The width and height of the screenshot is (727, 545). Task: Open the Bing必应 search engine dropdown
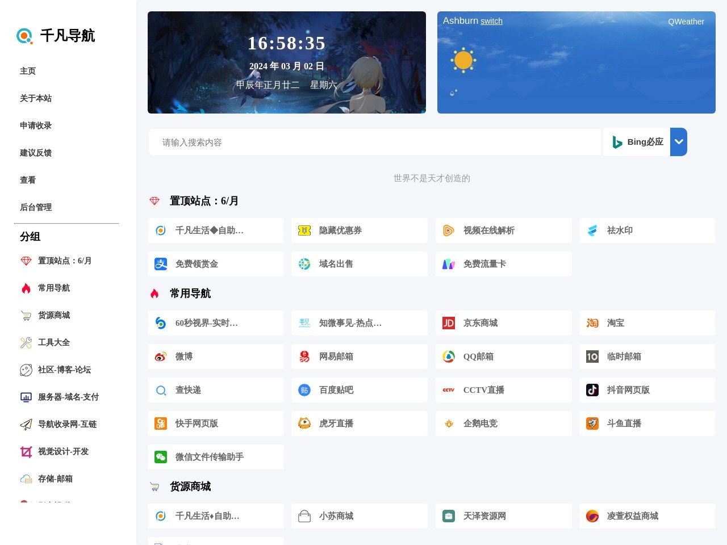click(x=678, y=142)
